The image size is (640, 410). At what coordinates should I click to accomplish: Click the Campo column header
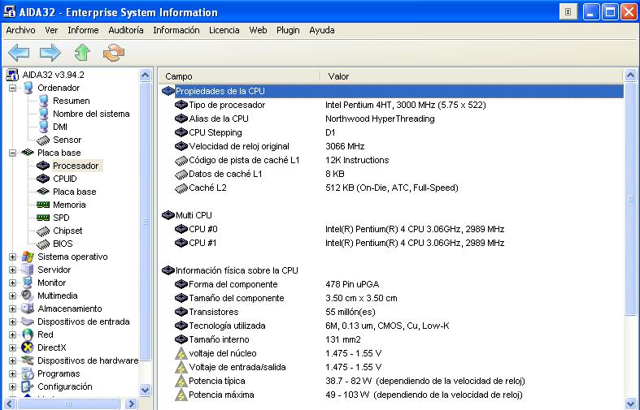point(179,76)
